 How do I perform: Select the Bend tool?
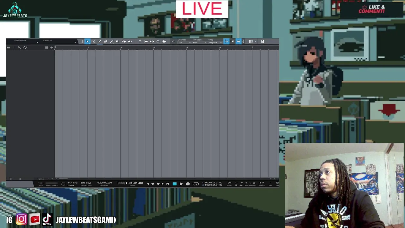tap(124, 41)
